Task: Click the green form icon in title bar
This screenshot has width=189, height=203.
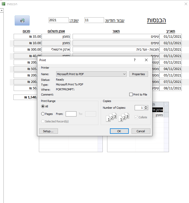Action: [x=4, y=4]
